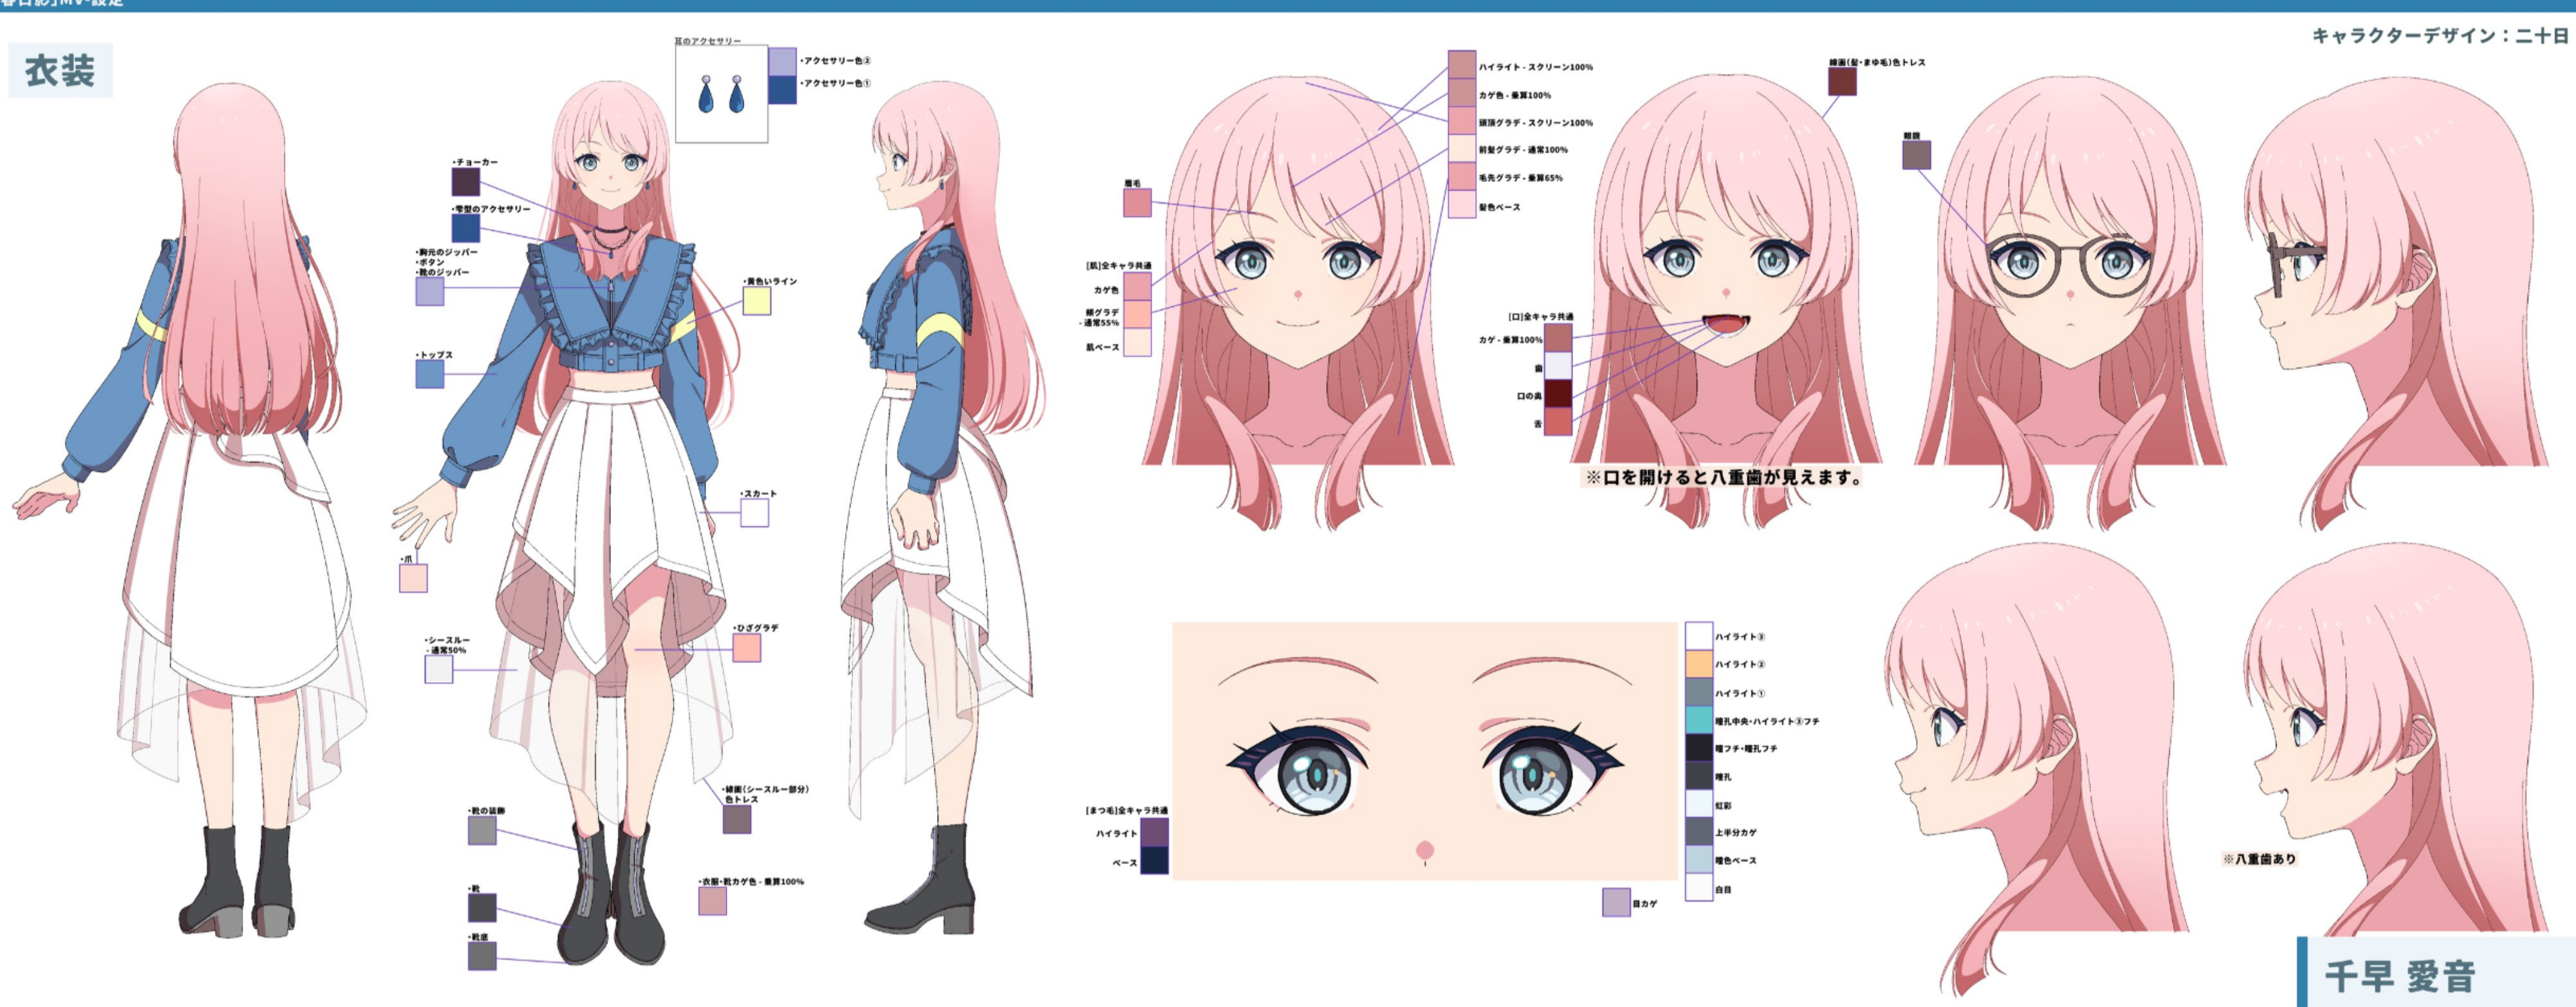2576x1007 pixels.
Task: Click the 眼鏡 color swatch
Action: click(x=1916, y=155)
